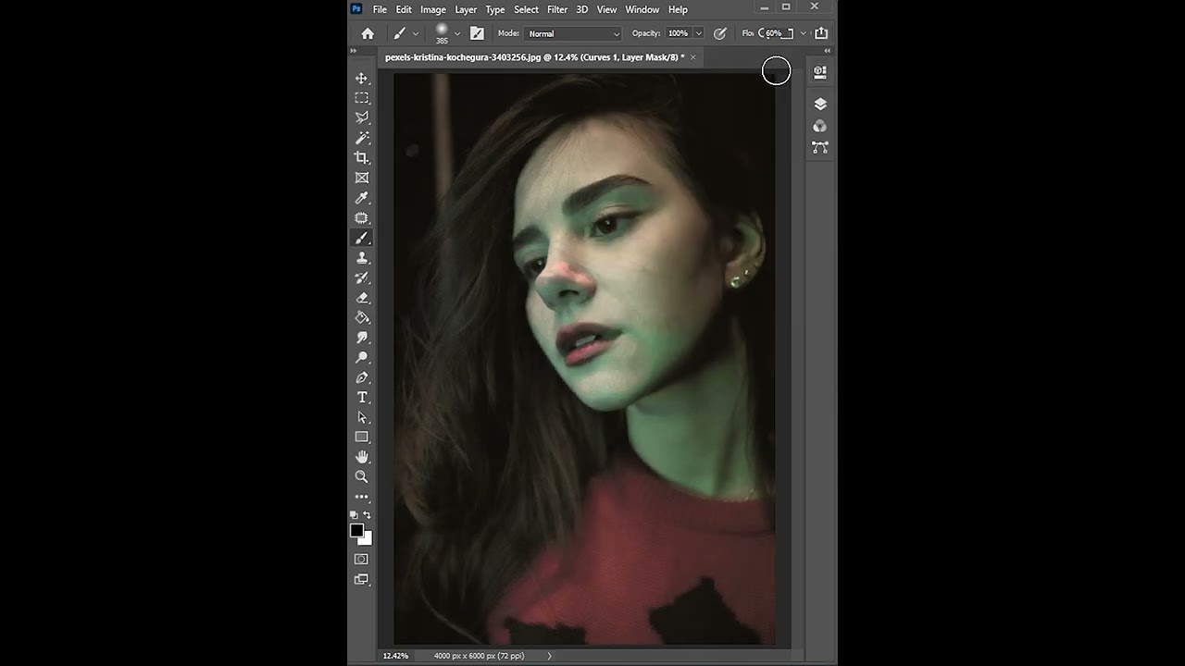Screen dimensions: 1185x666
Task: Select the Frame tool
Action: click(362, 178)
